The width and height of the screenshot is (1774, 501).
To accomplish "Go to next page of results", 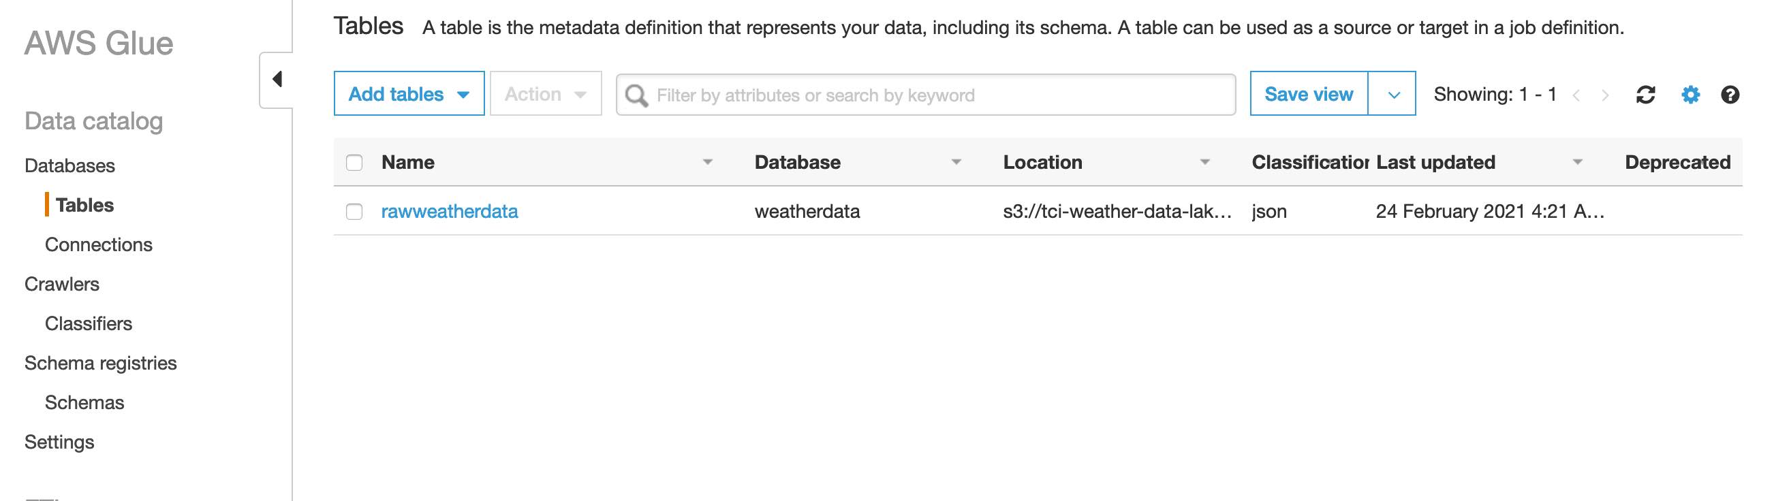I will tap(1605, 95).
